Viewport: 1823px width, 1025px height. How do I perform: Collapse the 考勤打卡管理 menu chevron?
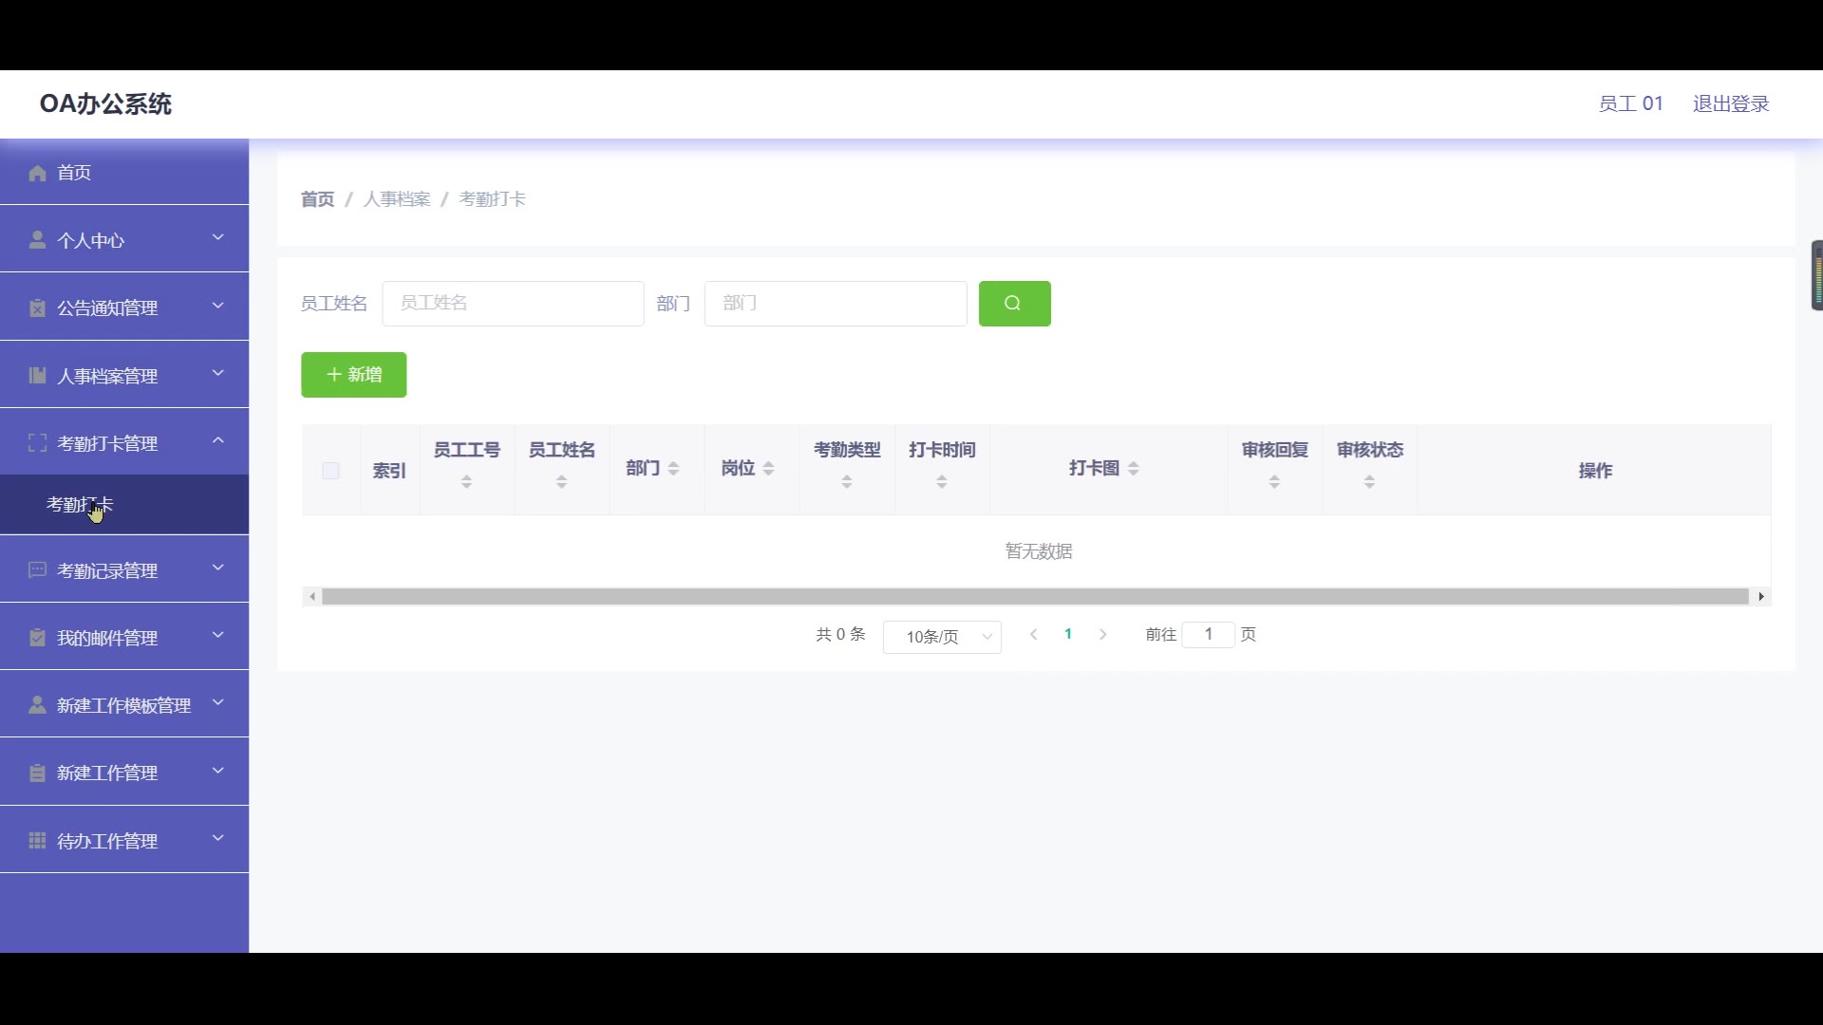pos(217,440)
